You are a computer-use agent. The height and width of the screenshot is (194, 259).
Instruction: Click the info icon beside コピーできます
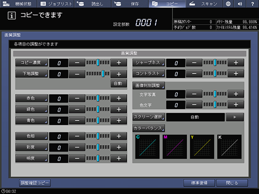tap(12, 15)
